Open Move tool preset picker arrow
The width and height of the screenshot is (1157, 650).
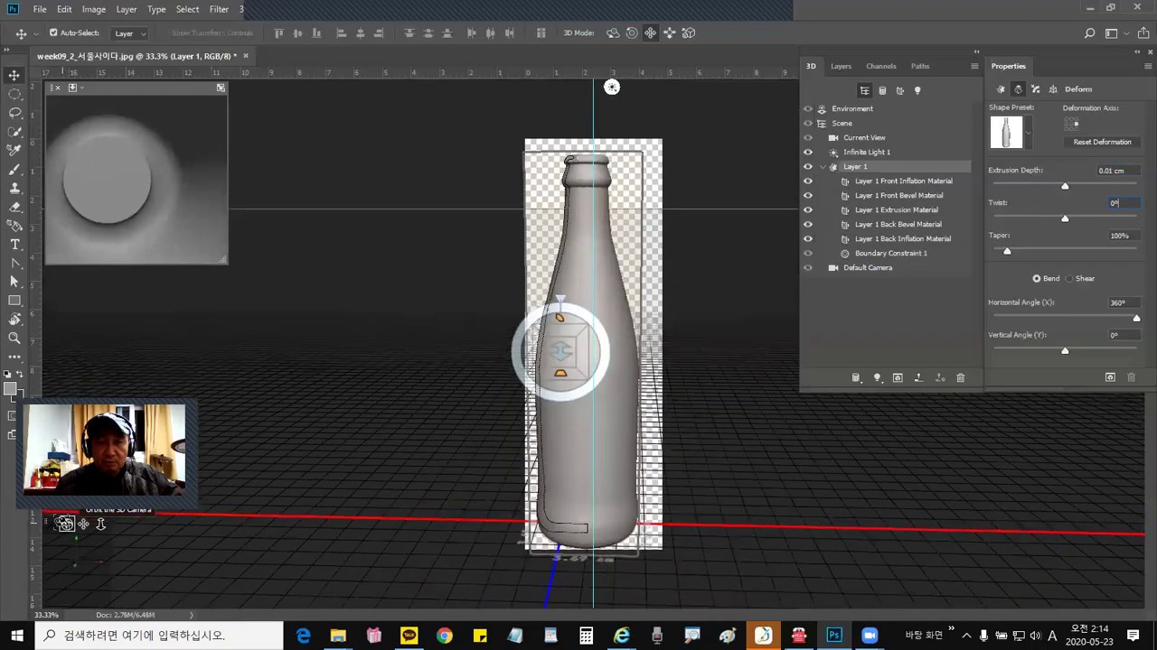click(x=34, y=33)
